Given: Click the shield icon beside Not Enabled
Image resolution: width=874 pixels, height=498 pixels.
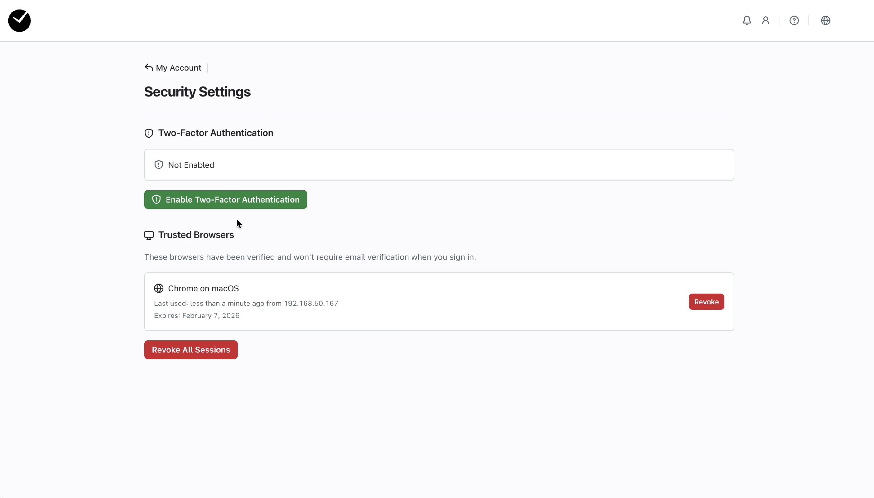Looking at the screenshot, I should [x=158, y=165].
